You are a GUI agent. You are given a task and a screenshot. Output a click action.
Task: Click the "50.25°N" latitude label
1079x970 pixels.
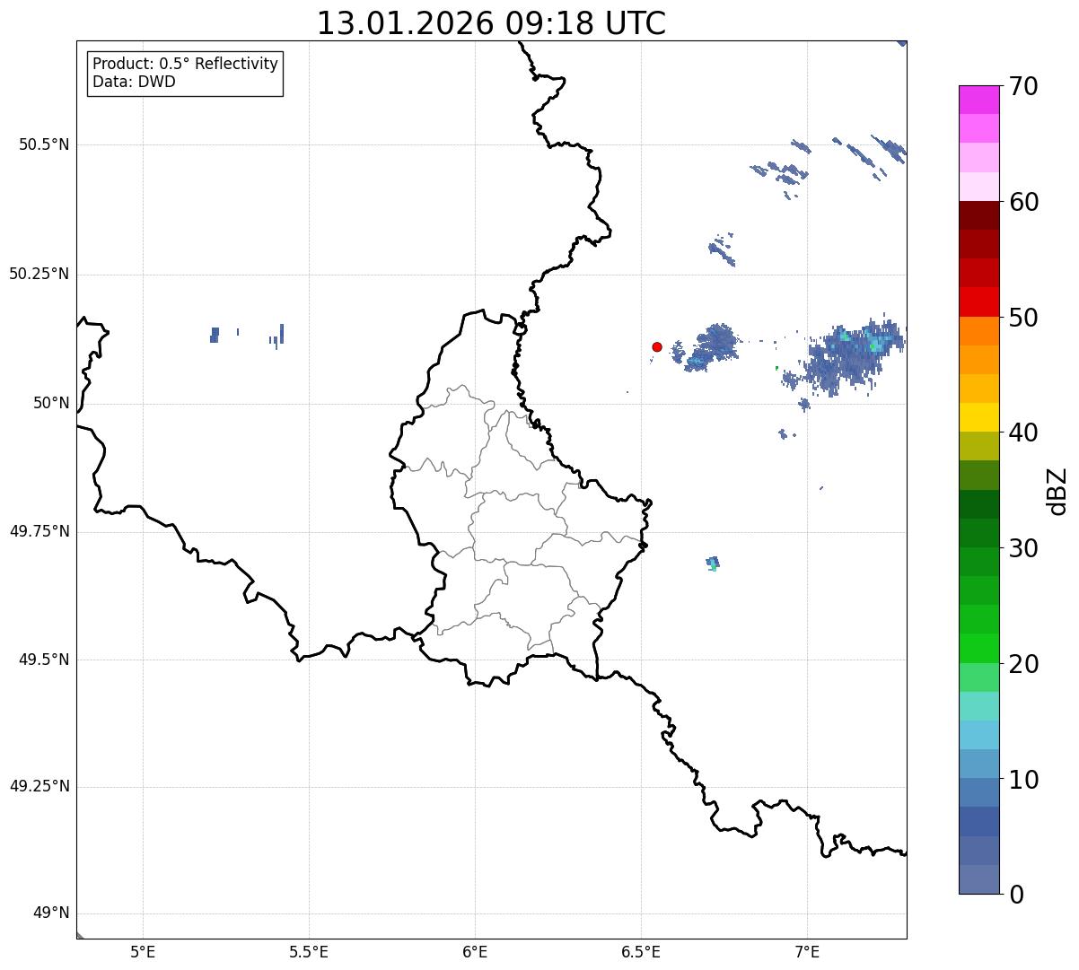39,274
